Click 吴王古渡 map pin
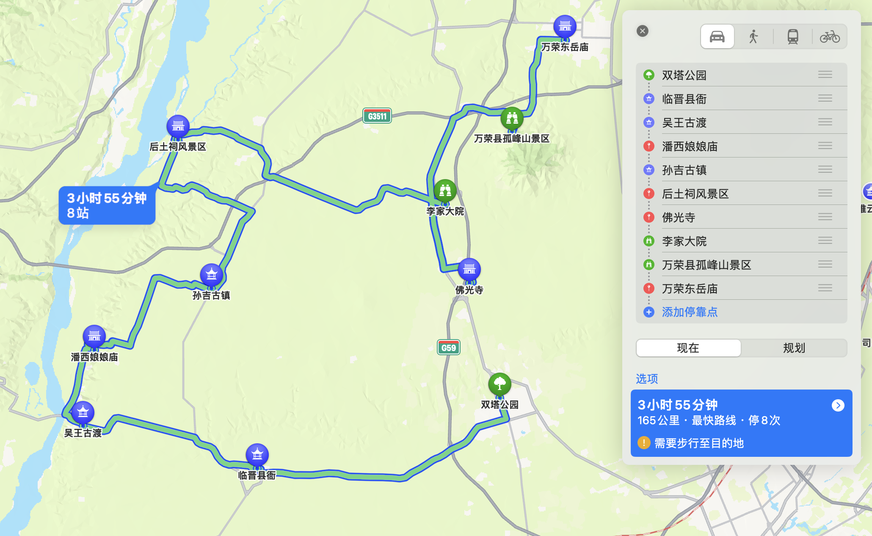The width and height of the screenshot is (872, 536). coord(83,412)
